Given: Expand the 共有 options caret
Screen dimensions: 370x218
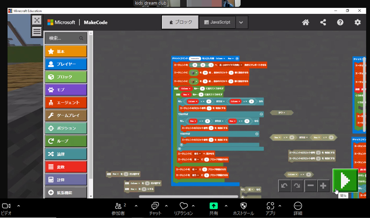Looking at the screenshot, I should pyautogui.click(x=226, y=206).
